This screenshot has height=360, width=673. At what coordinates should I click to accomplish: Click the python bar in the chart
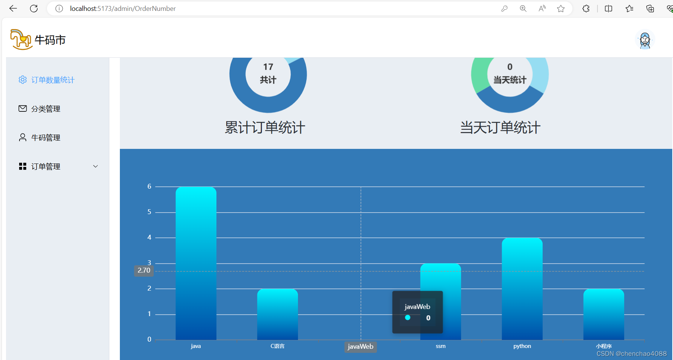click(x=522, y=289)
